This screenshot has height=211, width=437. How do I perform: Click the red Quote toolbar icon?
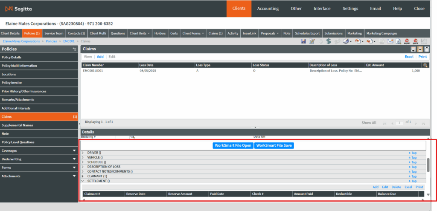[x=415, y=41]
